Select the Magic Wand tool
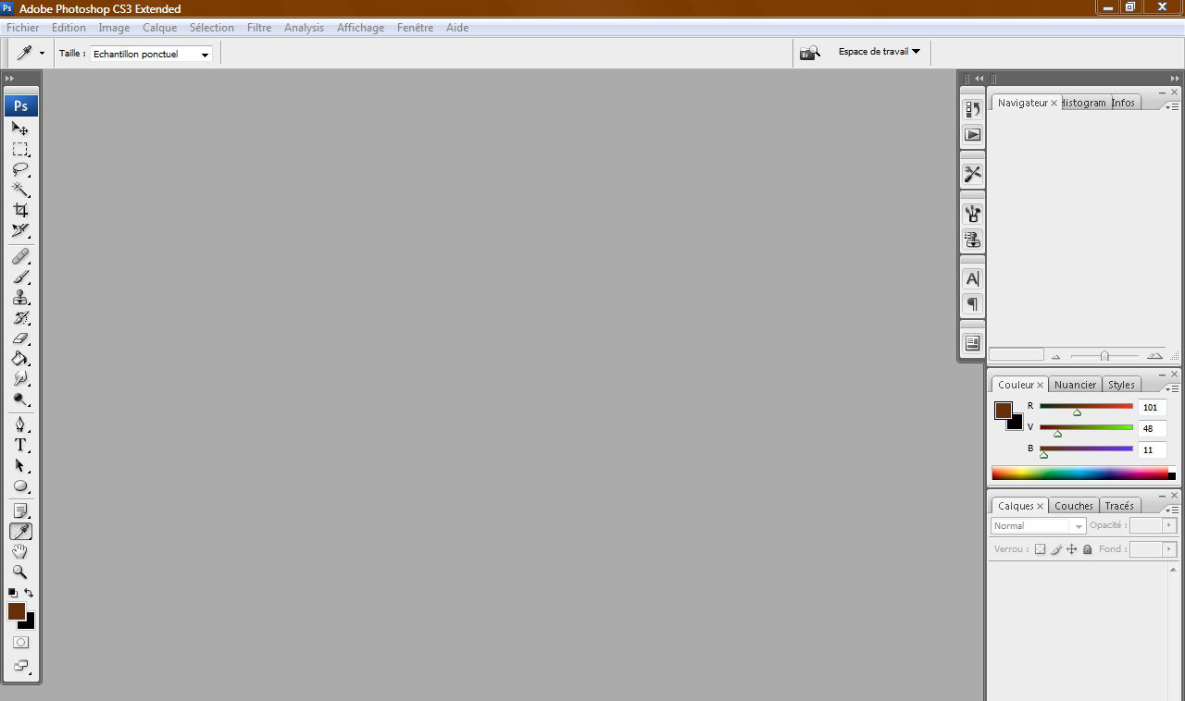The width and height of the screenshot is (1185, 701). click(20, 190)
